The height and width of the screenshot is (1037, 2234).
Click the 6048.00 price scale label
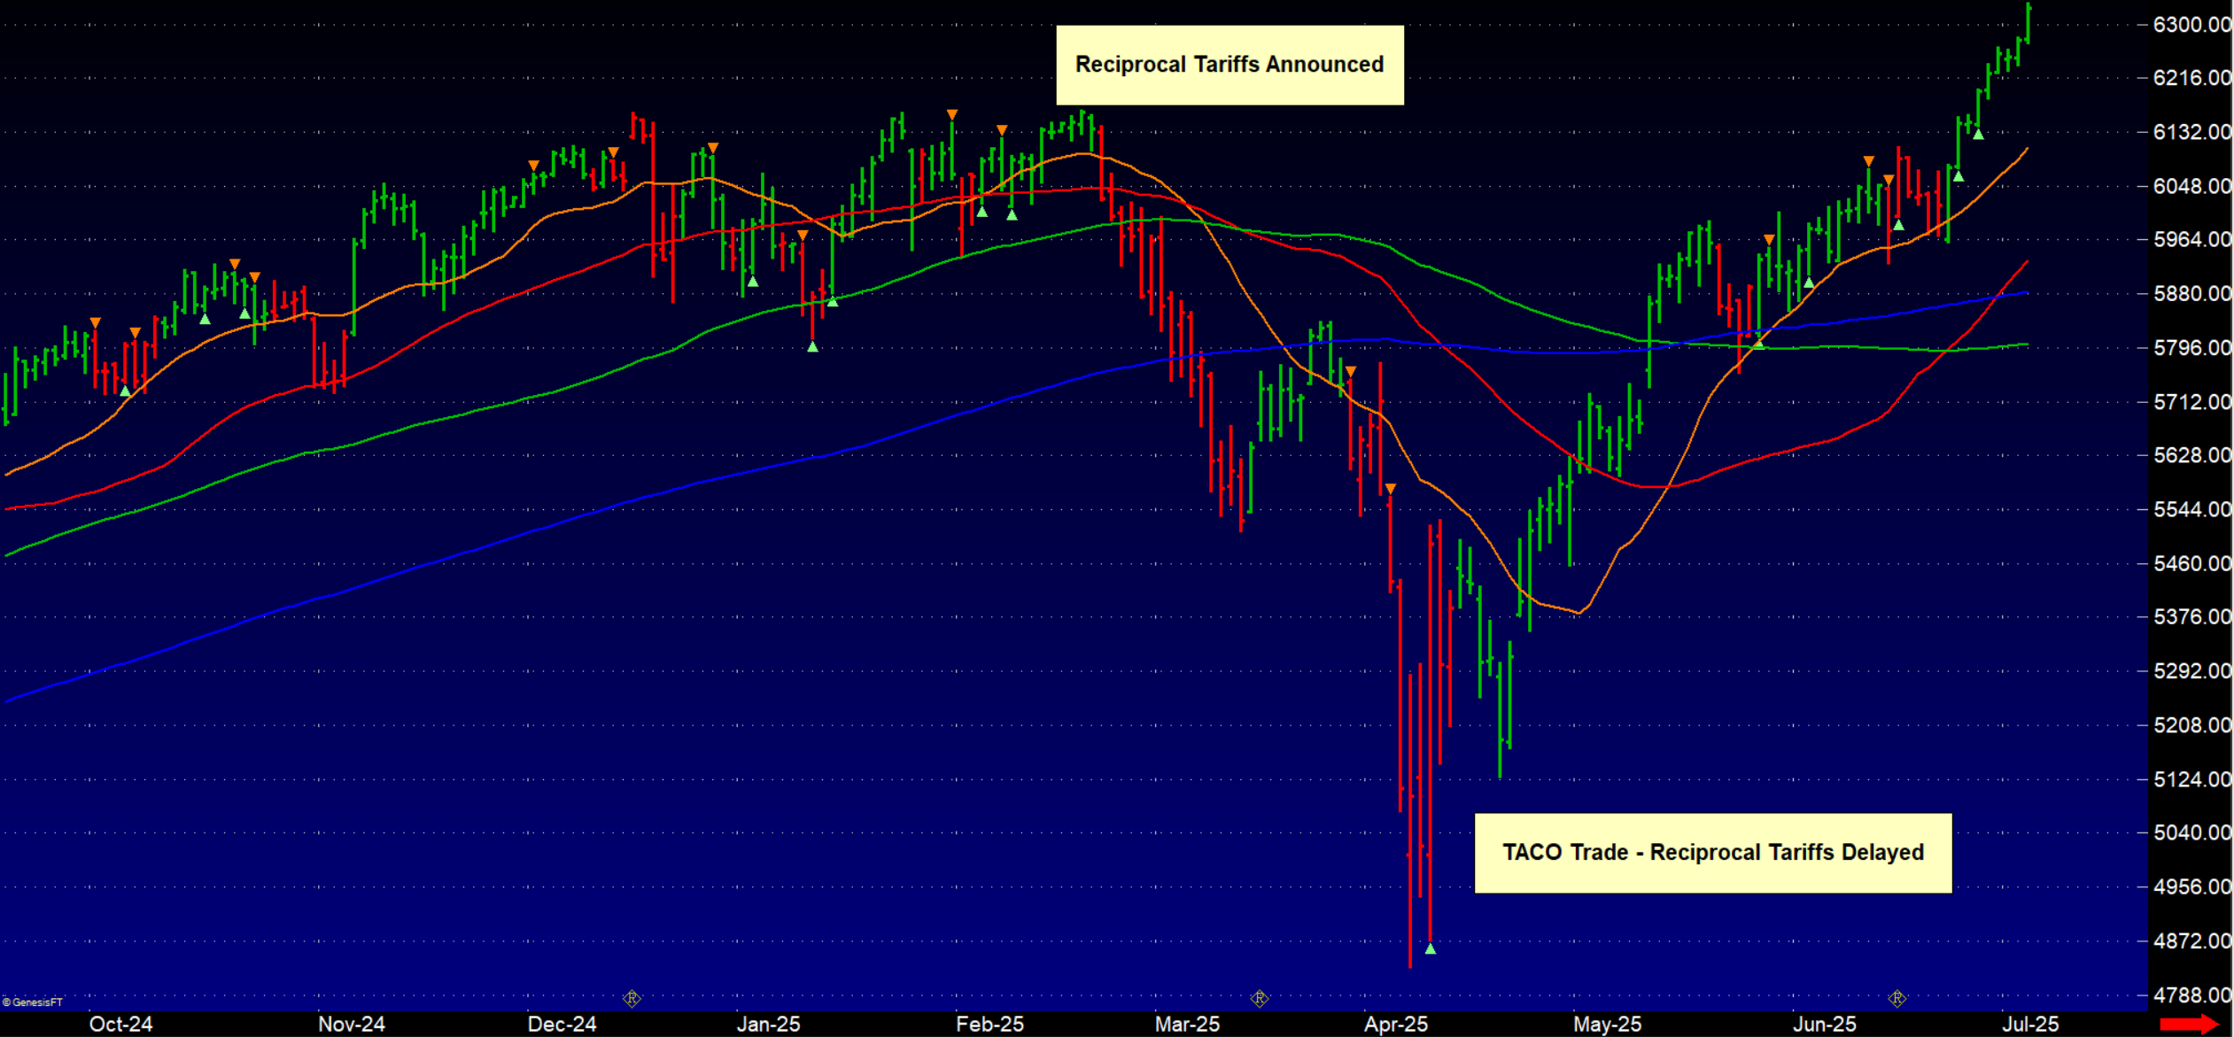[2191, 186]
